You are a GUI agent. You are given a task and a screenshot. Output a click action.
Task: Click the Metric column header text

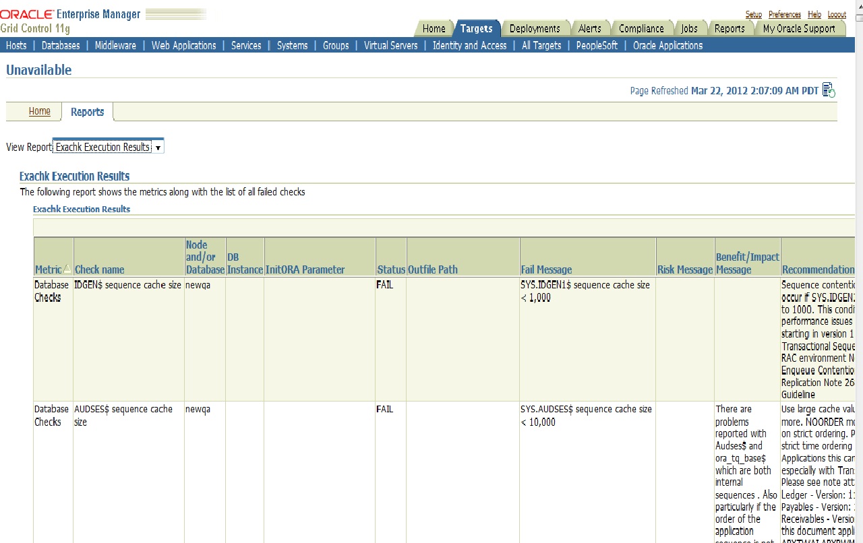(48, 269)
